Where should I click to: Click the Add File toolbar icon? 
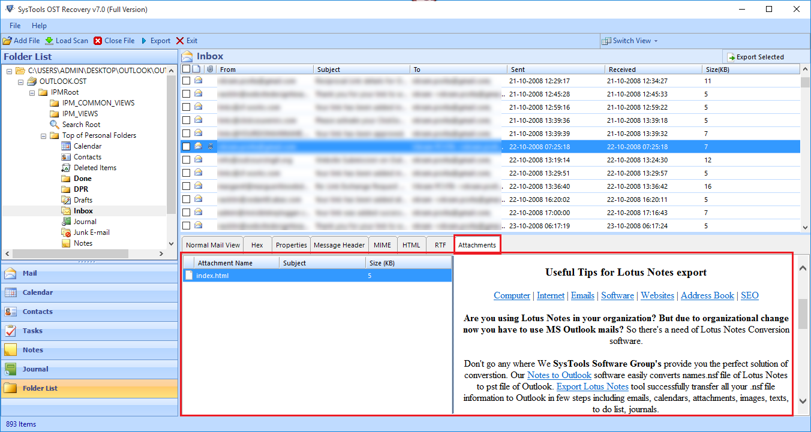click(7, 41)
